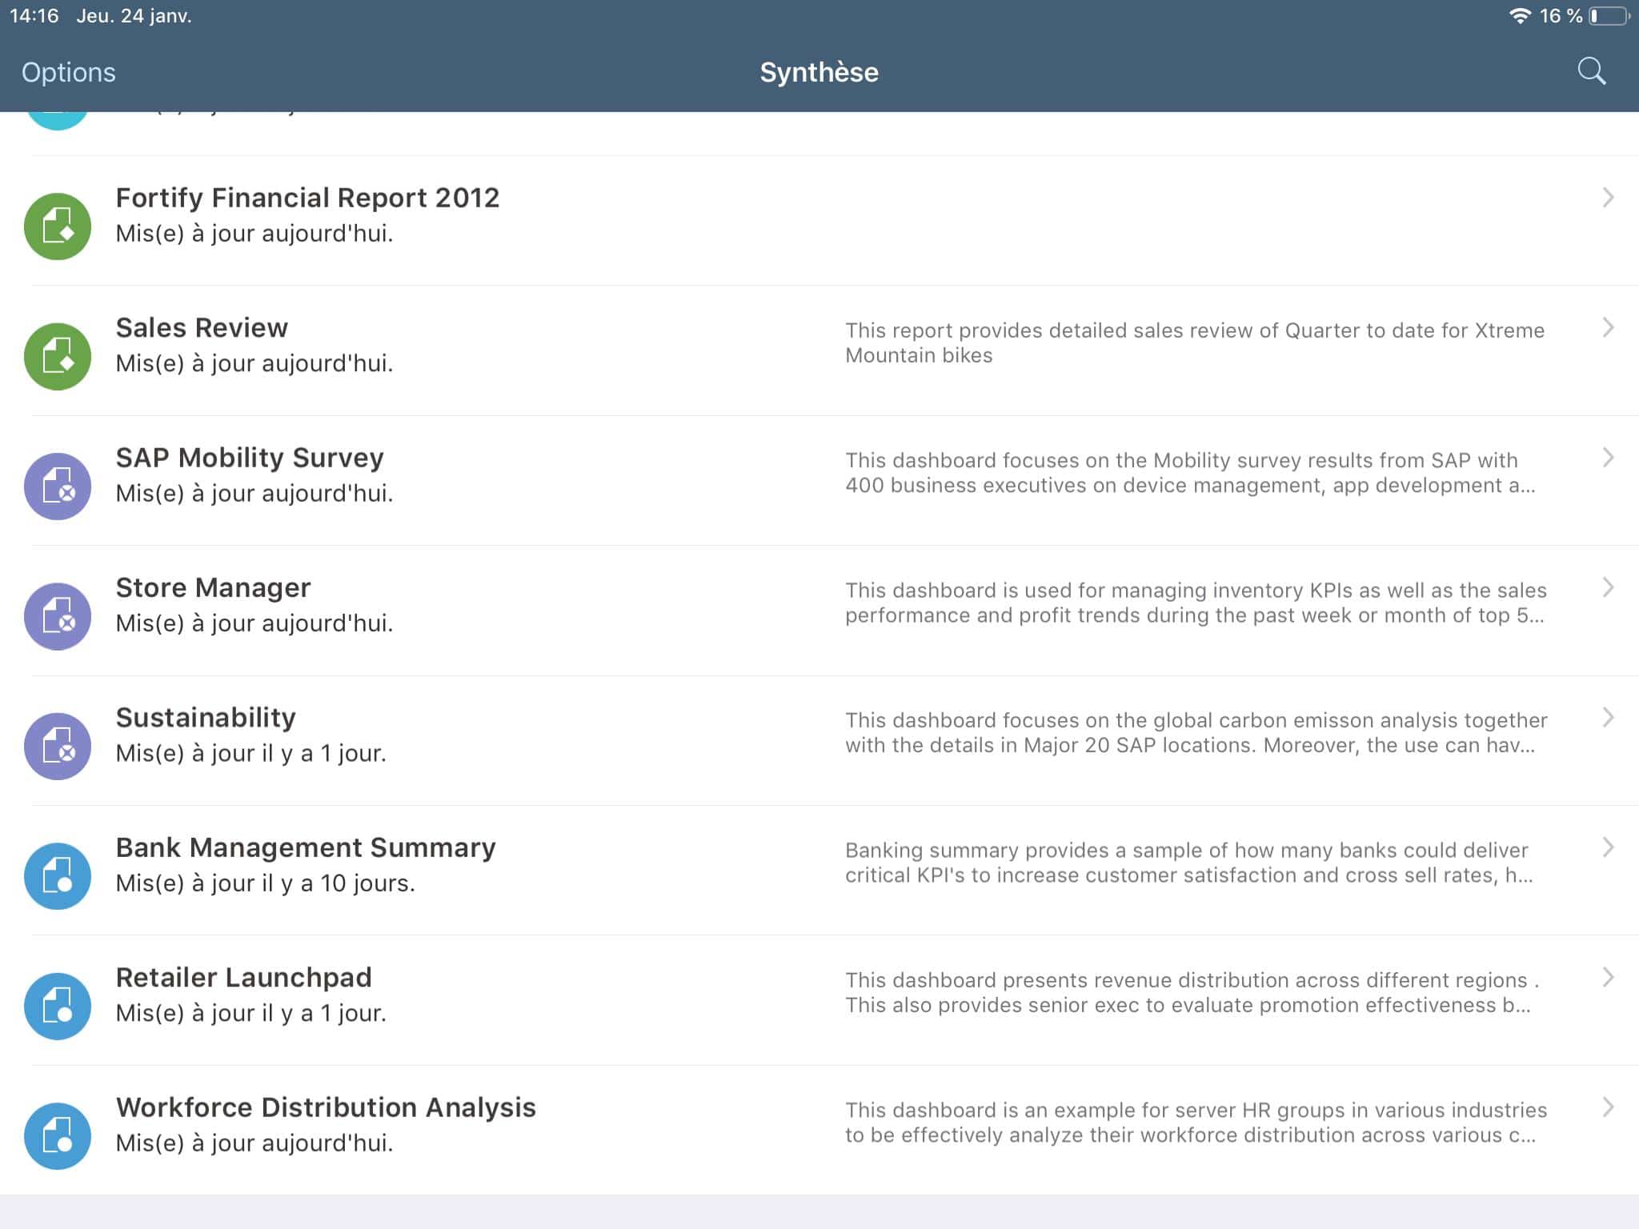Select the SAP Mobility Survey title

coord(250,458)
